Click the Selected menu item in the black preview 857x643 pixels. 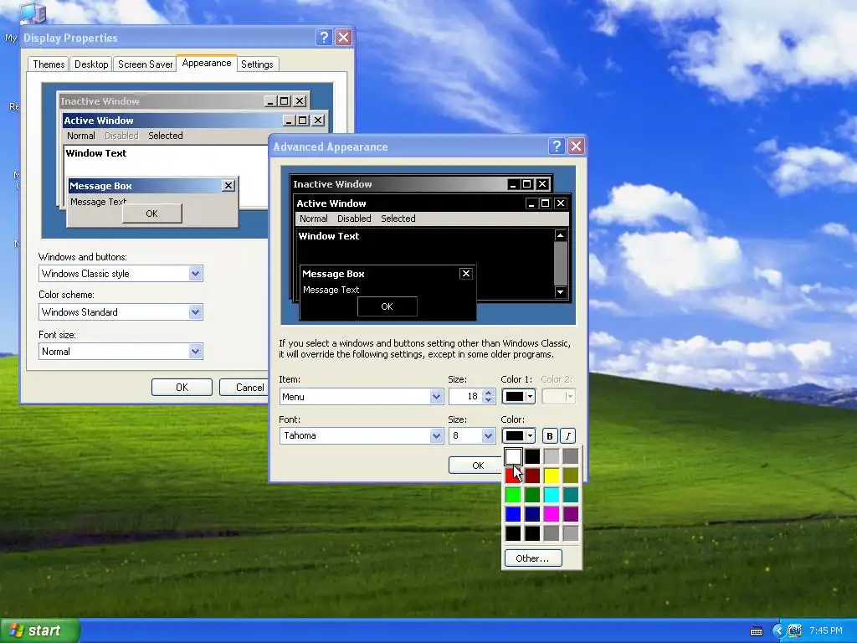pyautogui.click(x=398, y=219)
